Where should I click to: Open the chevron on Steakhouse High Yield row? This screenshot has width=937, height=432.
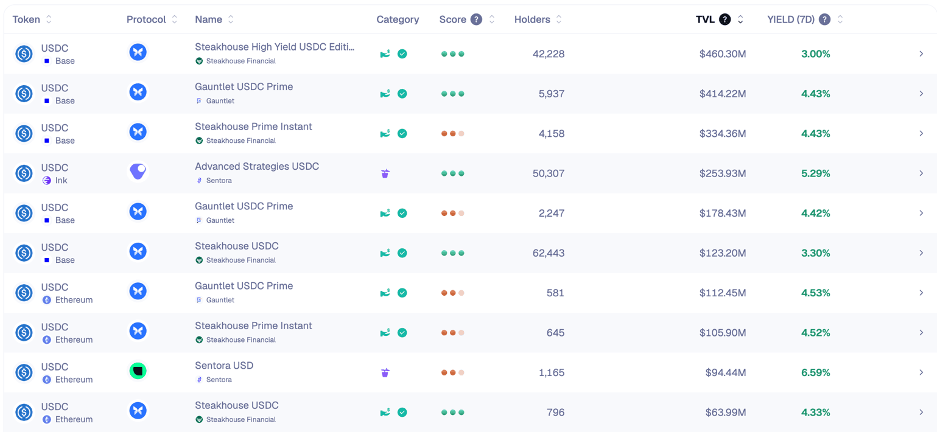921,54
